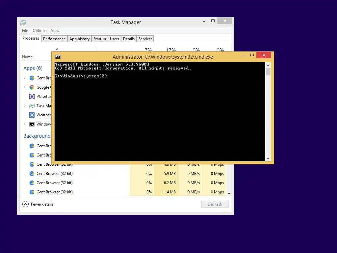
Task: Open the File menu in Task Manager
Action: 25,31
